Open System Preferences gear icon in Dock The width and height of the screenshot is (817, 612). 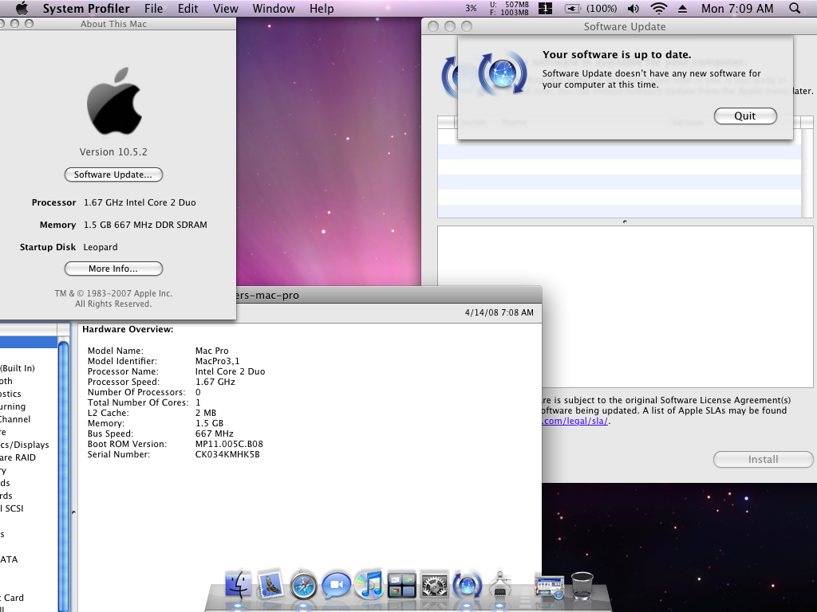click(435, 586)
